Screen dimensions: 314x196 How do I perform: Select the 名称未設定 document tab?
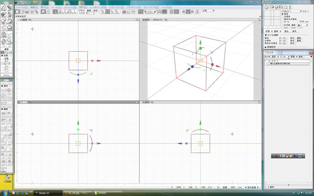point(21,17)
